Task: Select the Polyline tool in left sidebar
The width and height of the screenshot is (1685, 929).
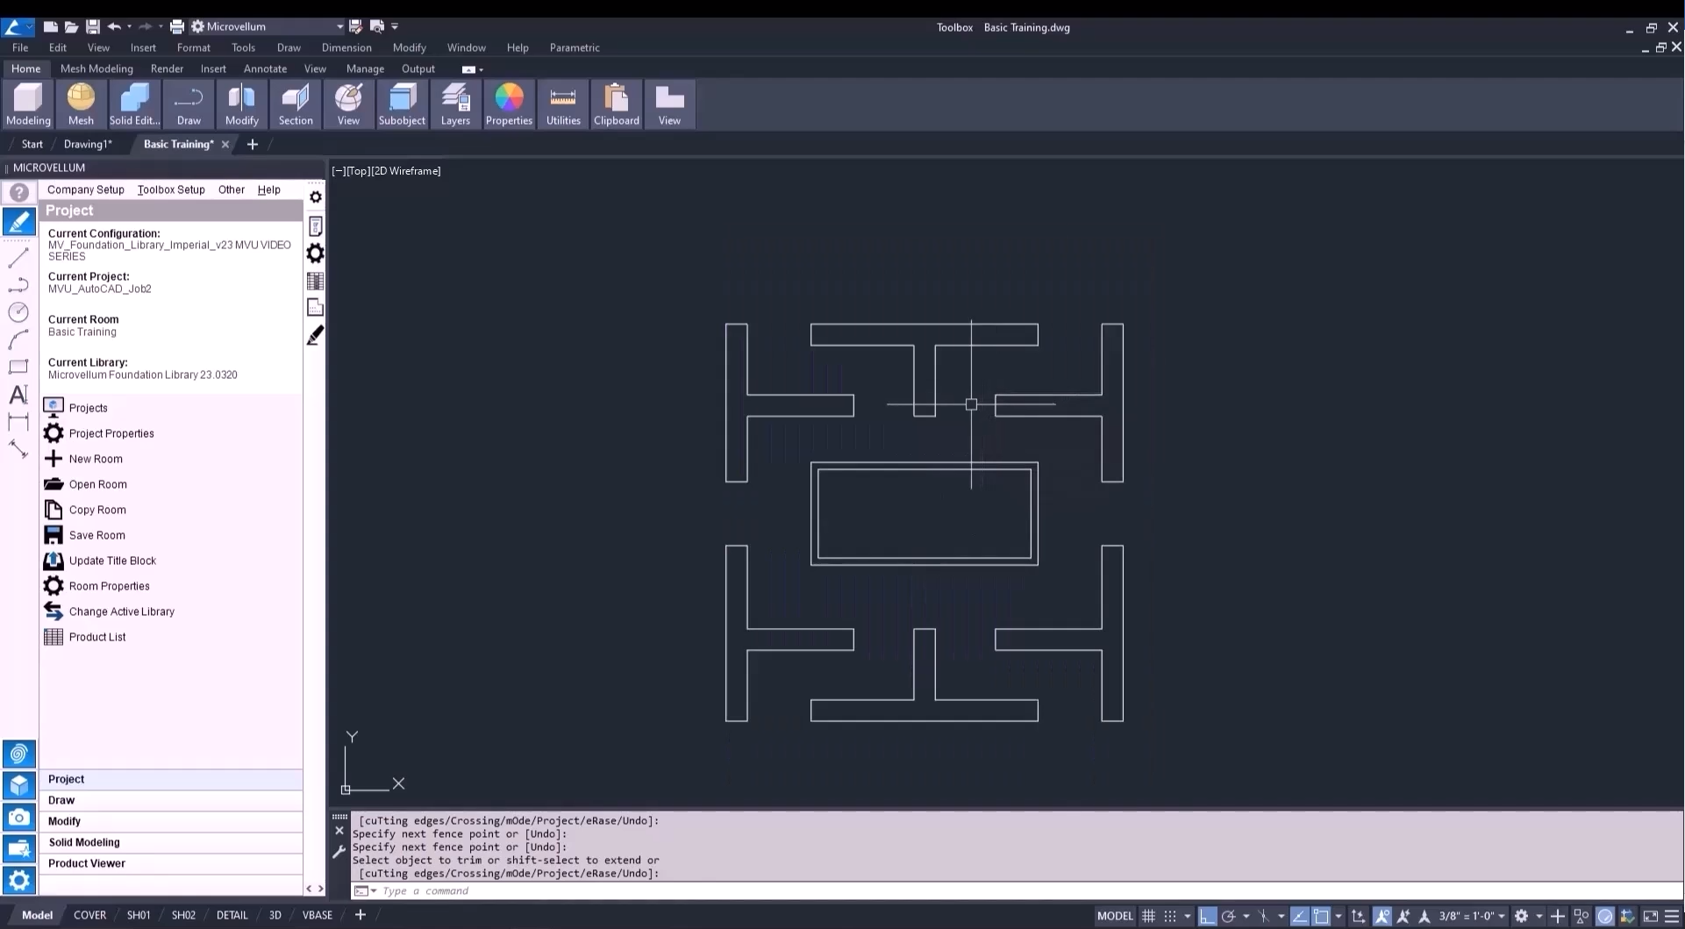Action: (x=18, y=285)
